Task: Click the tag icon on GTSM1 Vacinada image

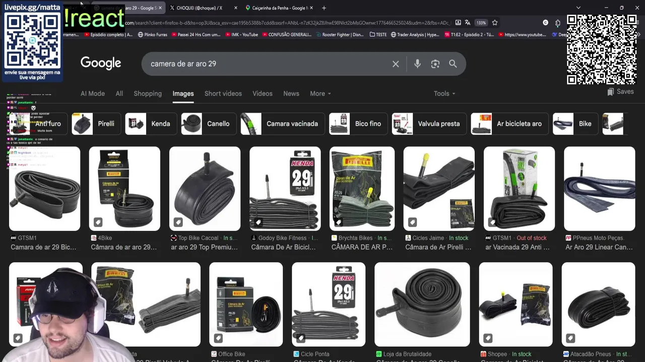Action: (493, 222)
